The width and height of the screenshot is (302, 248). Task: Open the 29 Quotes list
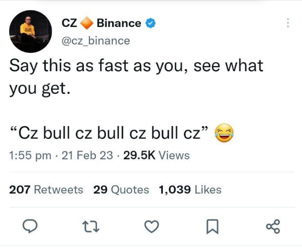coord(121,190)
